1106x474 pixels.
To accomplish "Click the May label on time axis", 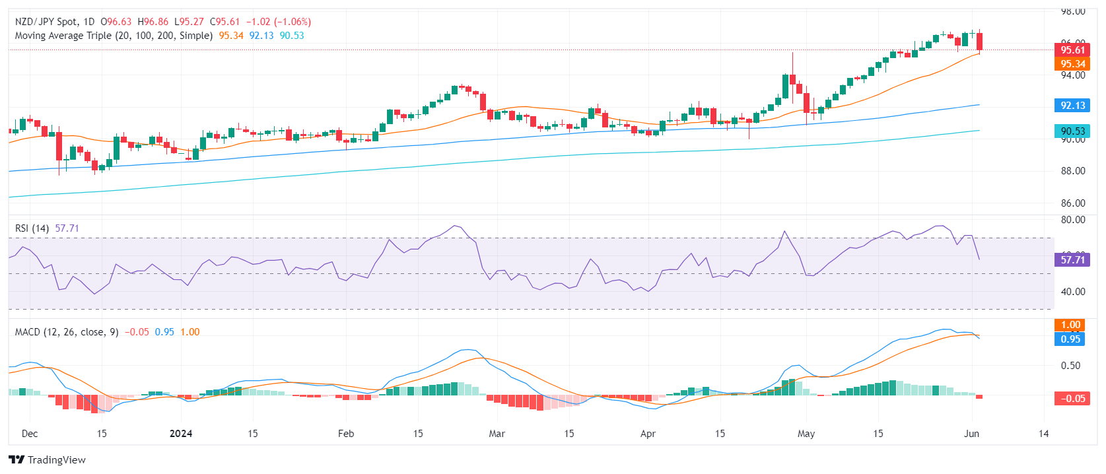I will [x=806, y=434].
